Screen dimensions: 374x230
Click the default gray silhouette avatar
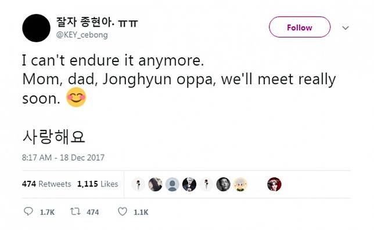click(172, 184)
